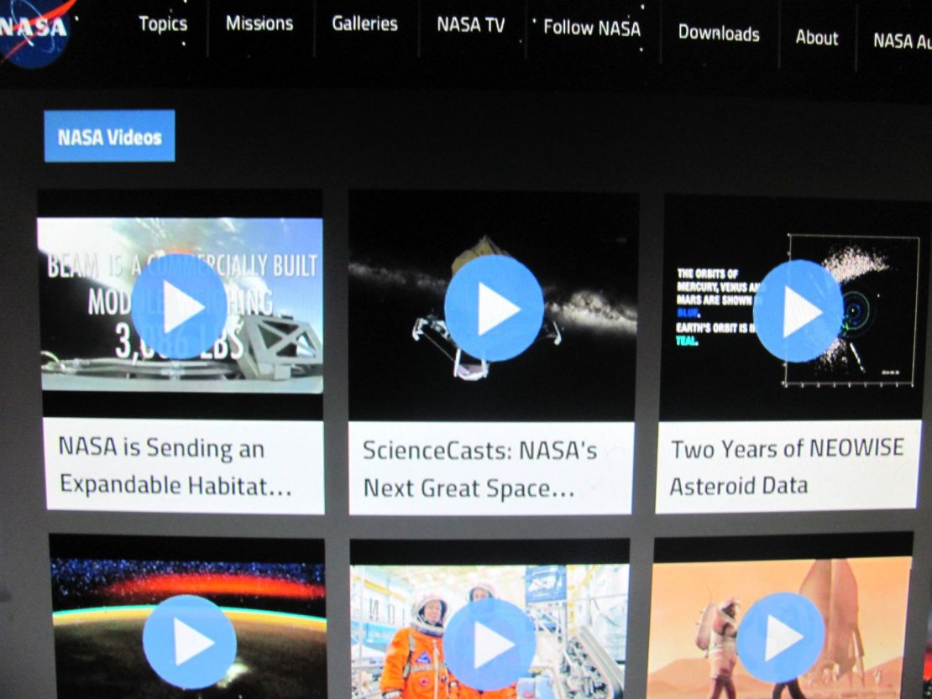
Task: Open "ScienceCasts: NASA's Next Great Space" title
Action: pos(479,468)
